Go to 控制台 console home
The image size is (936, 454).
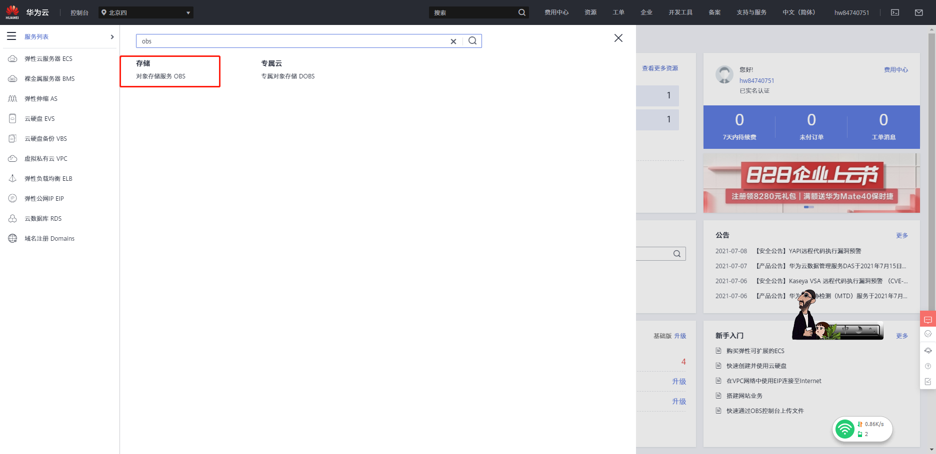point(79,12)
